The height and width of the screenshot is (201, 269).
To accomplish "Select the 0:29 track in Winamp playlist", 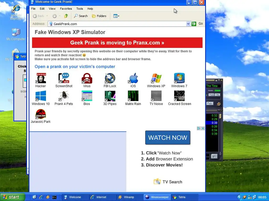I will coord(214,119).
